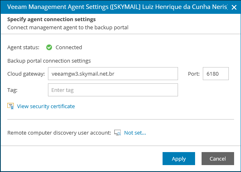Click the Connect management agent subtitle text
This screenshot has height=172, width=241.
click(x=68, y=28)
